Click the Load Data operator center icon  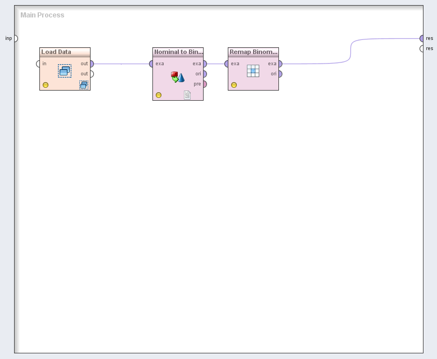tap(65, 70)
